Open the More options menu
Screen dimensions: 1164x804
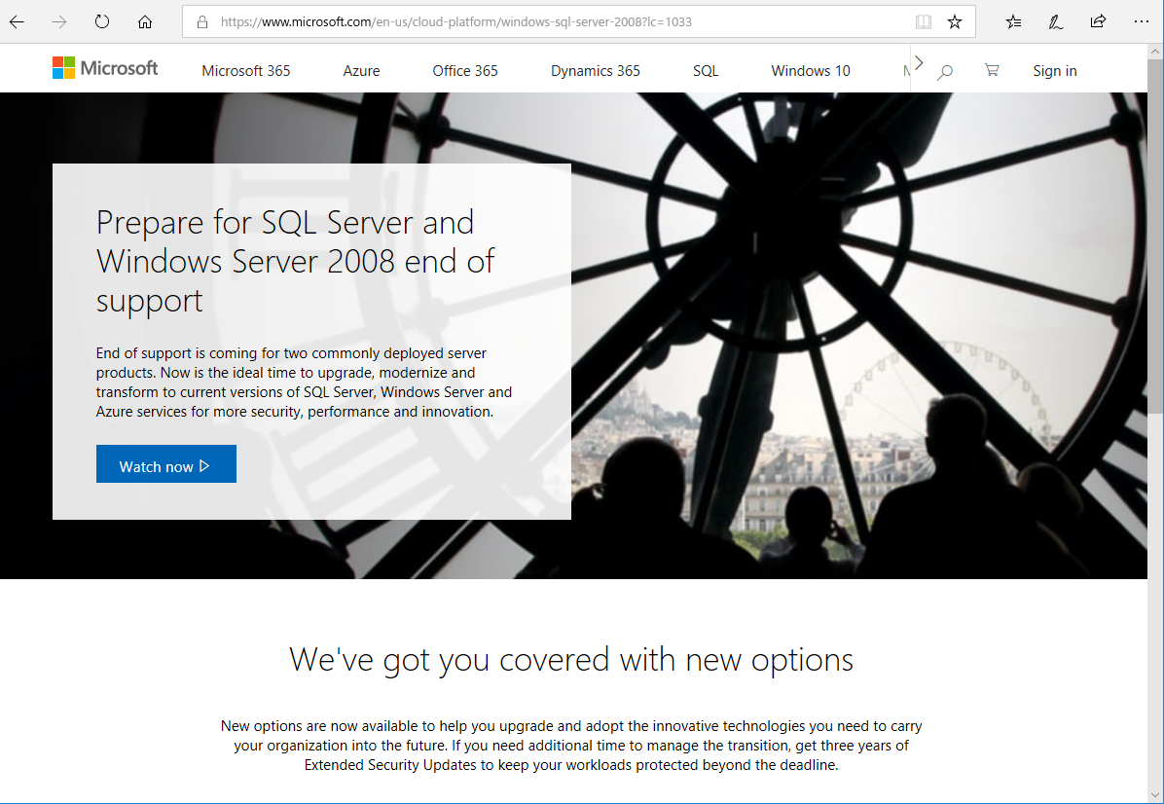pos(1141,21)
